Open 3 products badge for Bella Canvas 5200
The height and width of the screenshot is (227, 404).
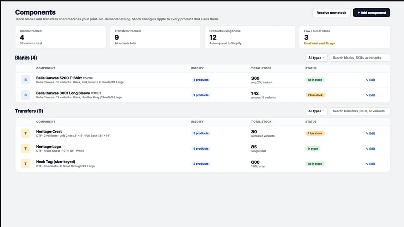200,80
